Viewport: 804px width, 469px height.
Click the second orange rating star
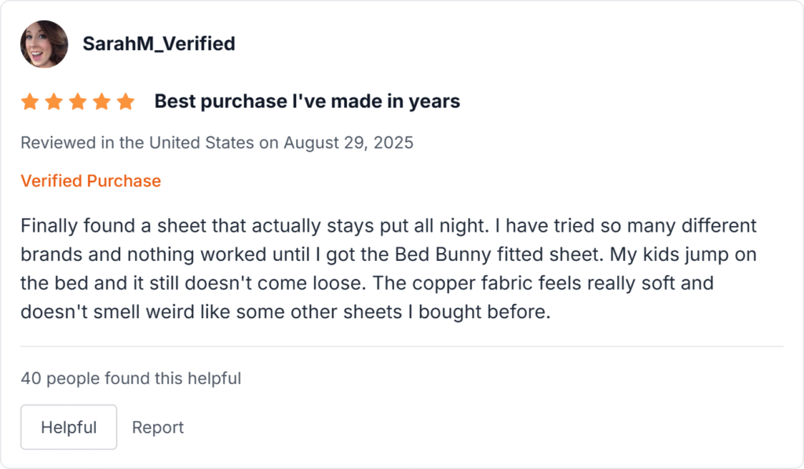tap(53, 101)
